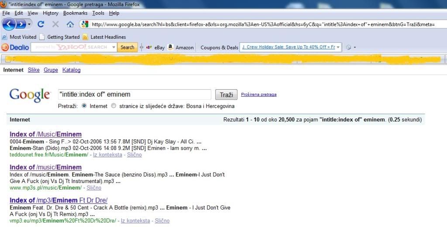The image size is (447, 227).
Task: Open Iz konteksta link for vmp3.eu result
Action: (135, 221)
